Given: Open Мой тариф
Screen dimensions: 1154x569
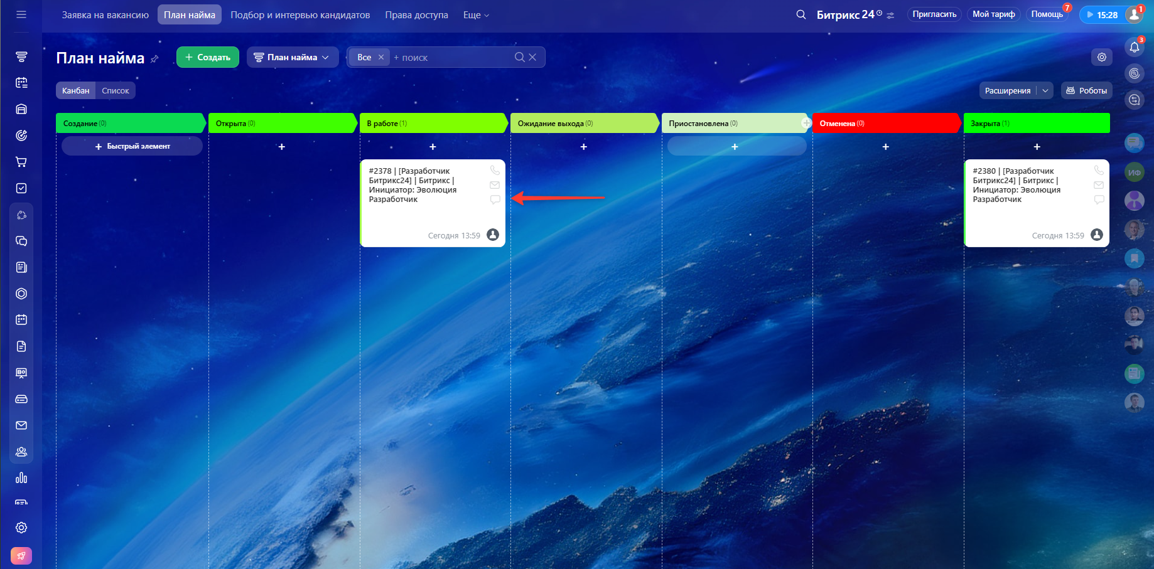Looking at the screenshot, I should [994, 14].
